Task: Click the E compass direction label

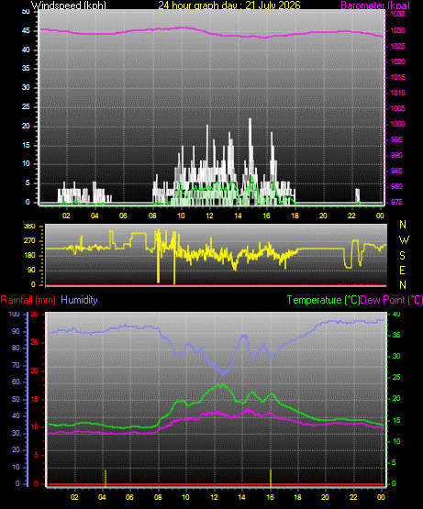Action: point(402,270)
